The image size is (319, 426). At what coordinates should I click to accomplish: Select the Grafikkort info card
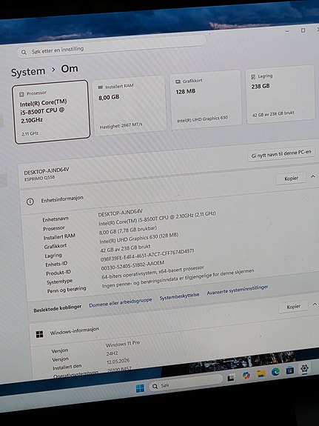coord(206,100)
